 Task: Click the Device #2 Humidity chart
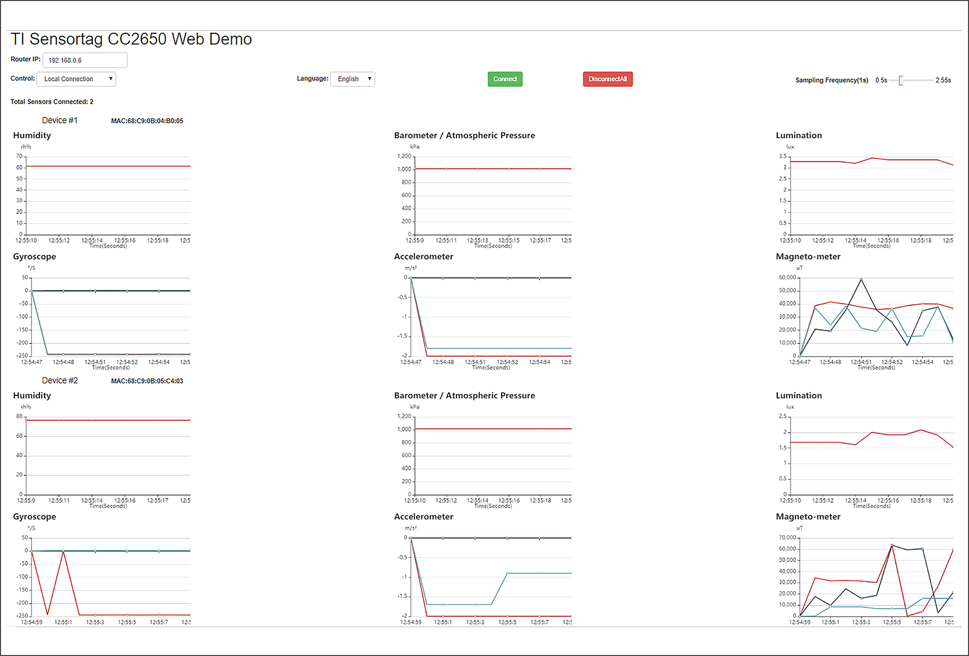(102, 456)
